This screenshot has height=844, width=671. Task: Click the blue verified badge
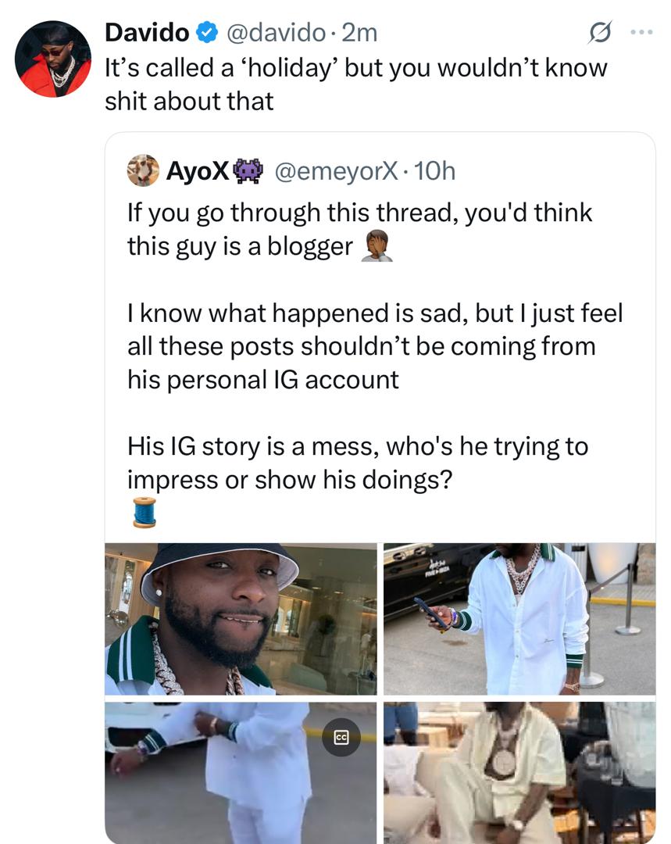coord(205,33)
